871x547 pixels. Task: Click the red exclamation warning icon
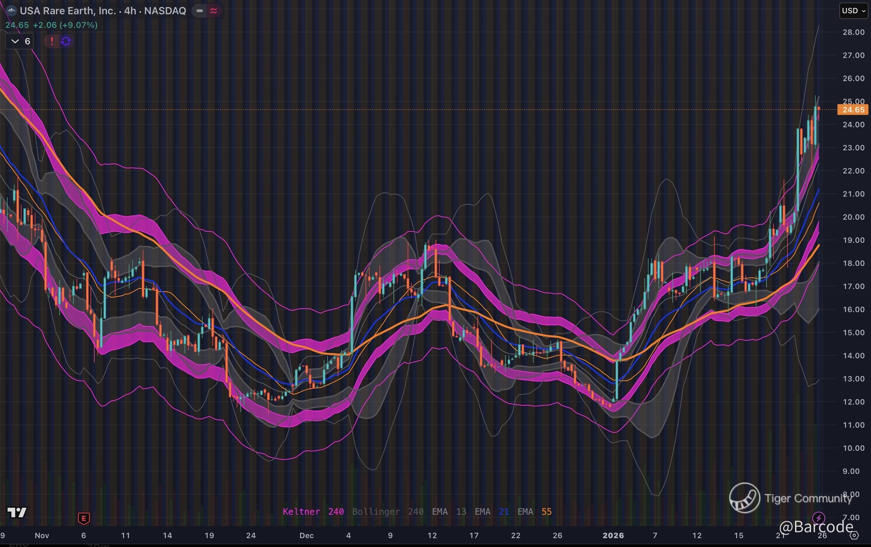(x=52, y=41)
